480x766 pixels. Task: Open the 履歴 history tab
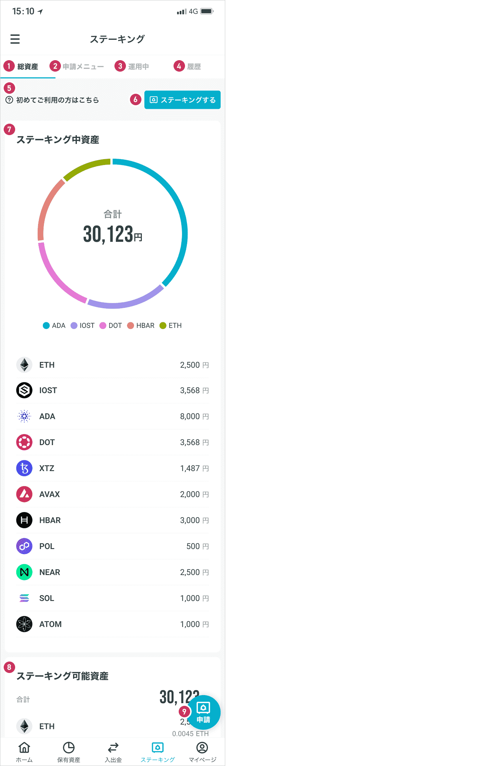194,66
